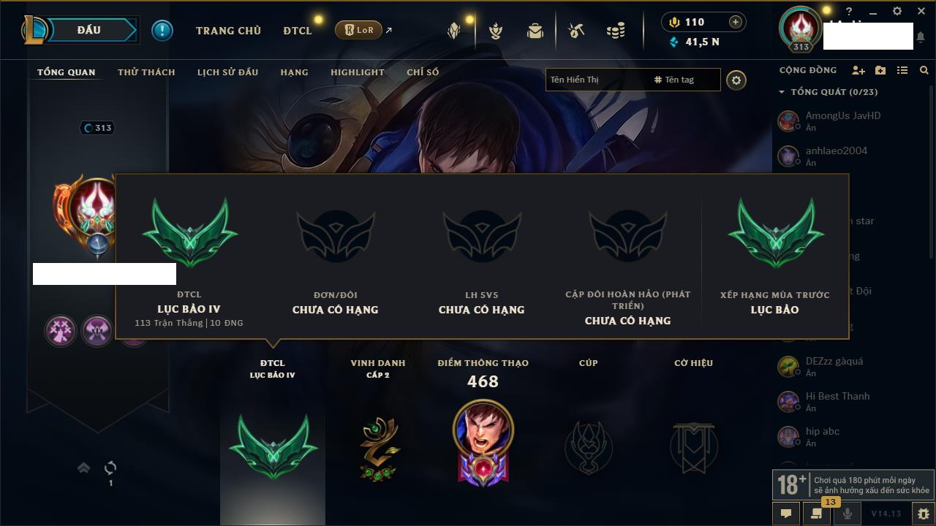Open chat bubble at bottom right

click(x=786, y=514)
